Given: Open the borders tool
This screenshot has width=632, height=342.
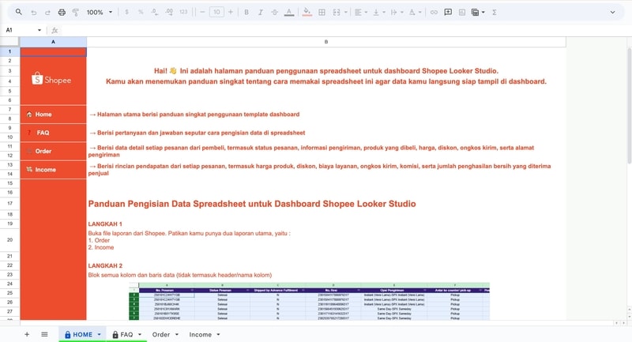Looking at the screenshot, I should point(322,13).
